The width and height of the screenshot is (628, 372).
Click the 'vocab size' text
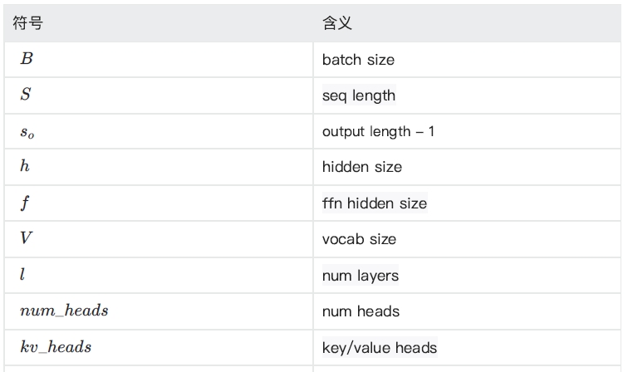359,239
